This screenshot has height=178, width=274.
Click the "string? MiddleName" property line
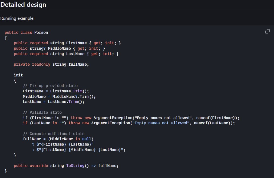tap(60, 49)
